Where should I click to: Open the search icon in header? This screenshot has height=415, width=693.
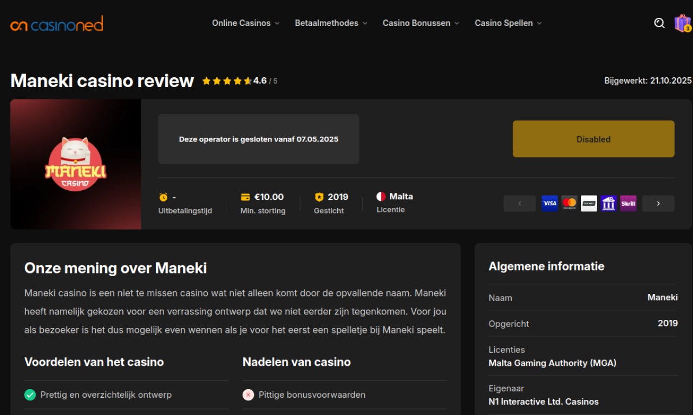tap(659, 23)
